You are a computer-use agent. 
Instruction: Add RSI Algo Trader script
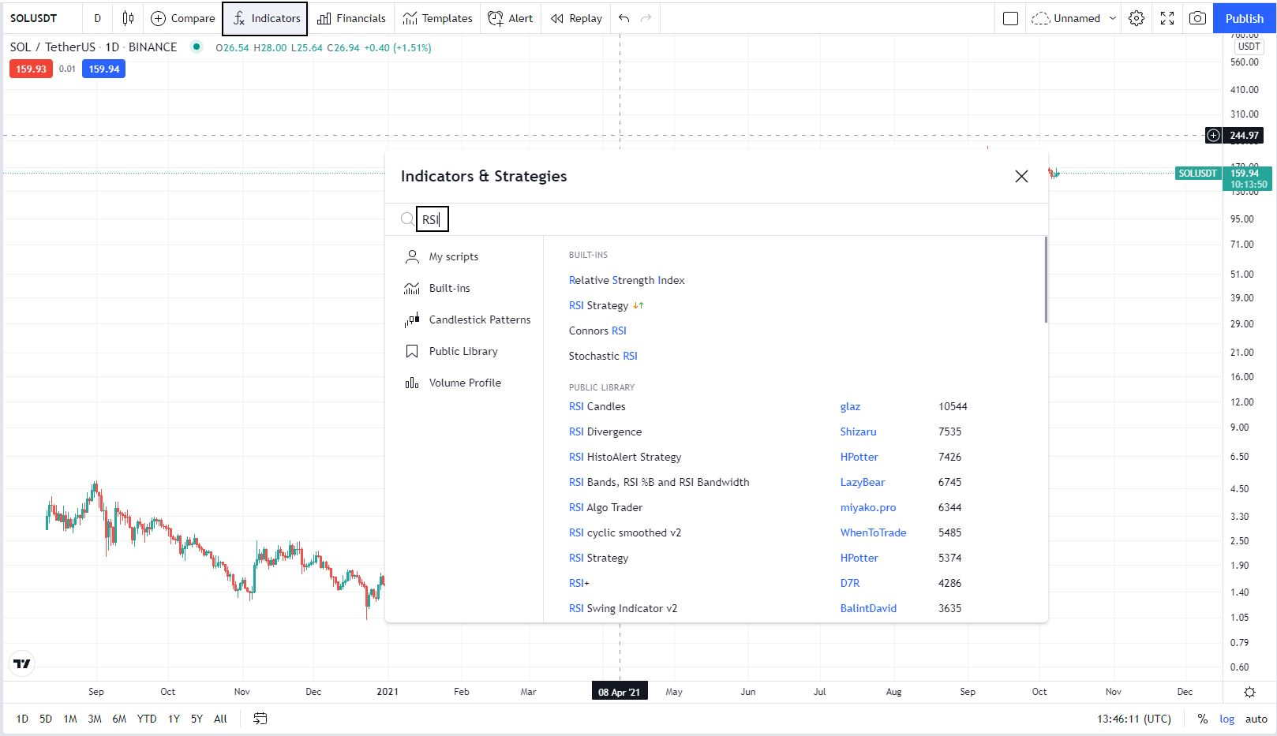click(x=605, y=507)
